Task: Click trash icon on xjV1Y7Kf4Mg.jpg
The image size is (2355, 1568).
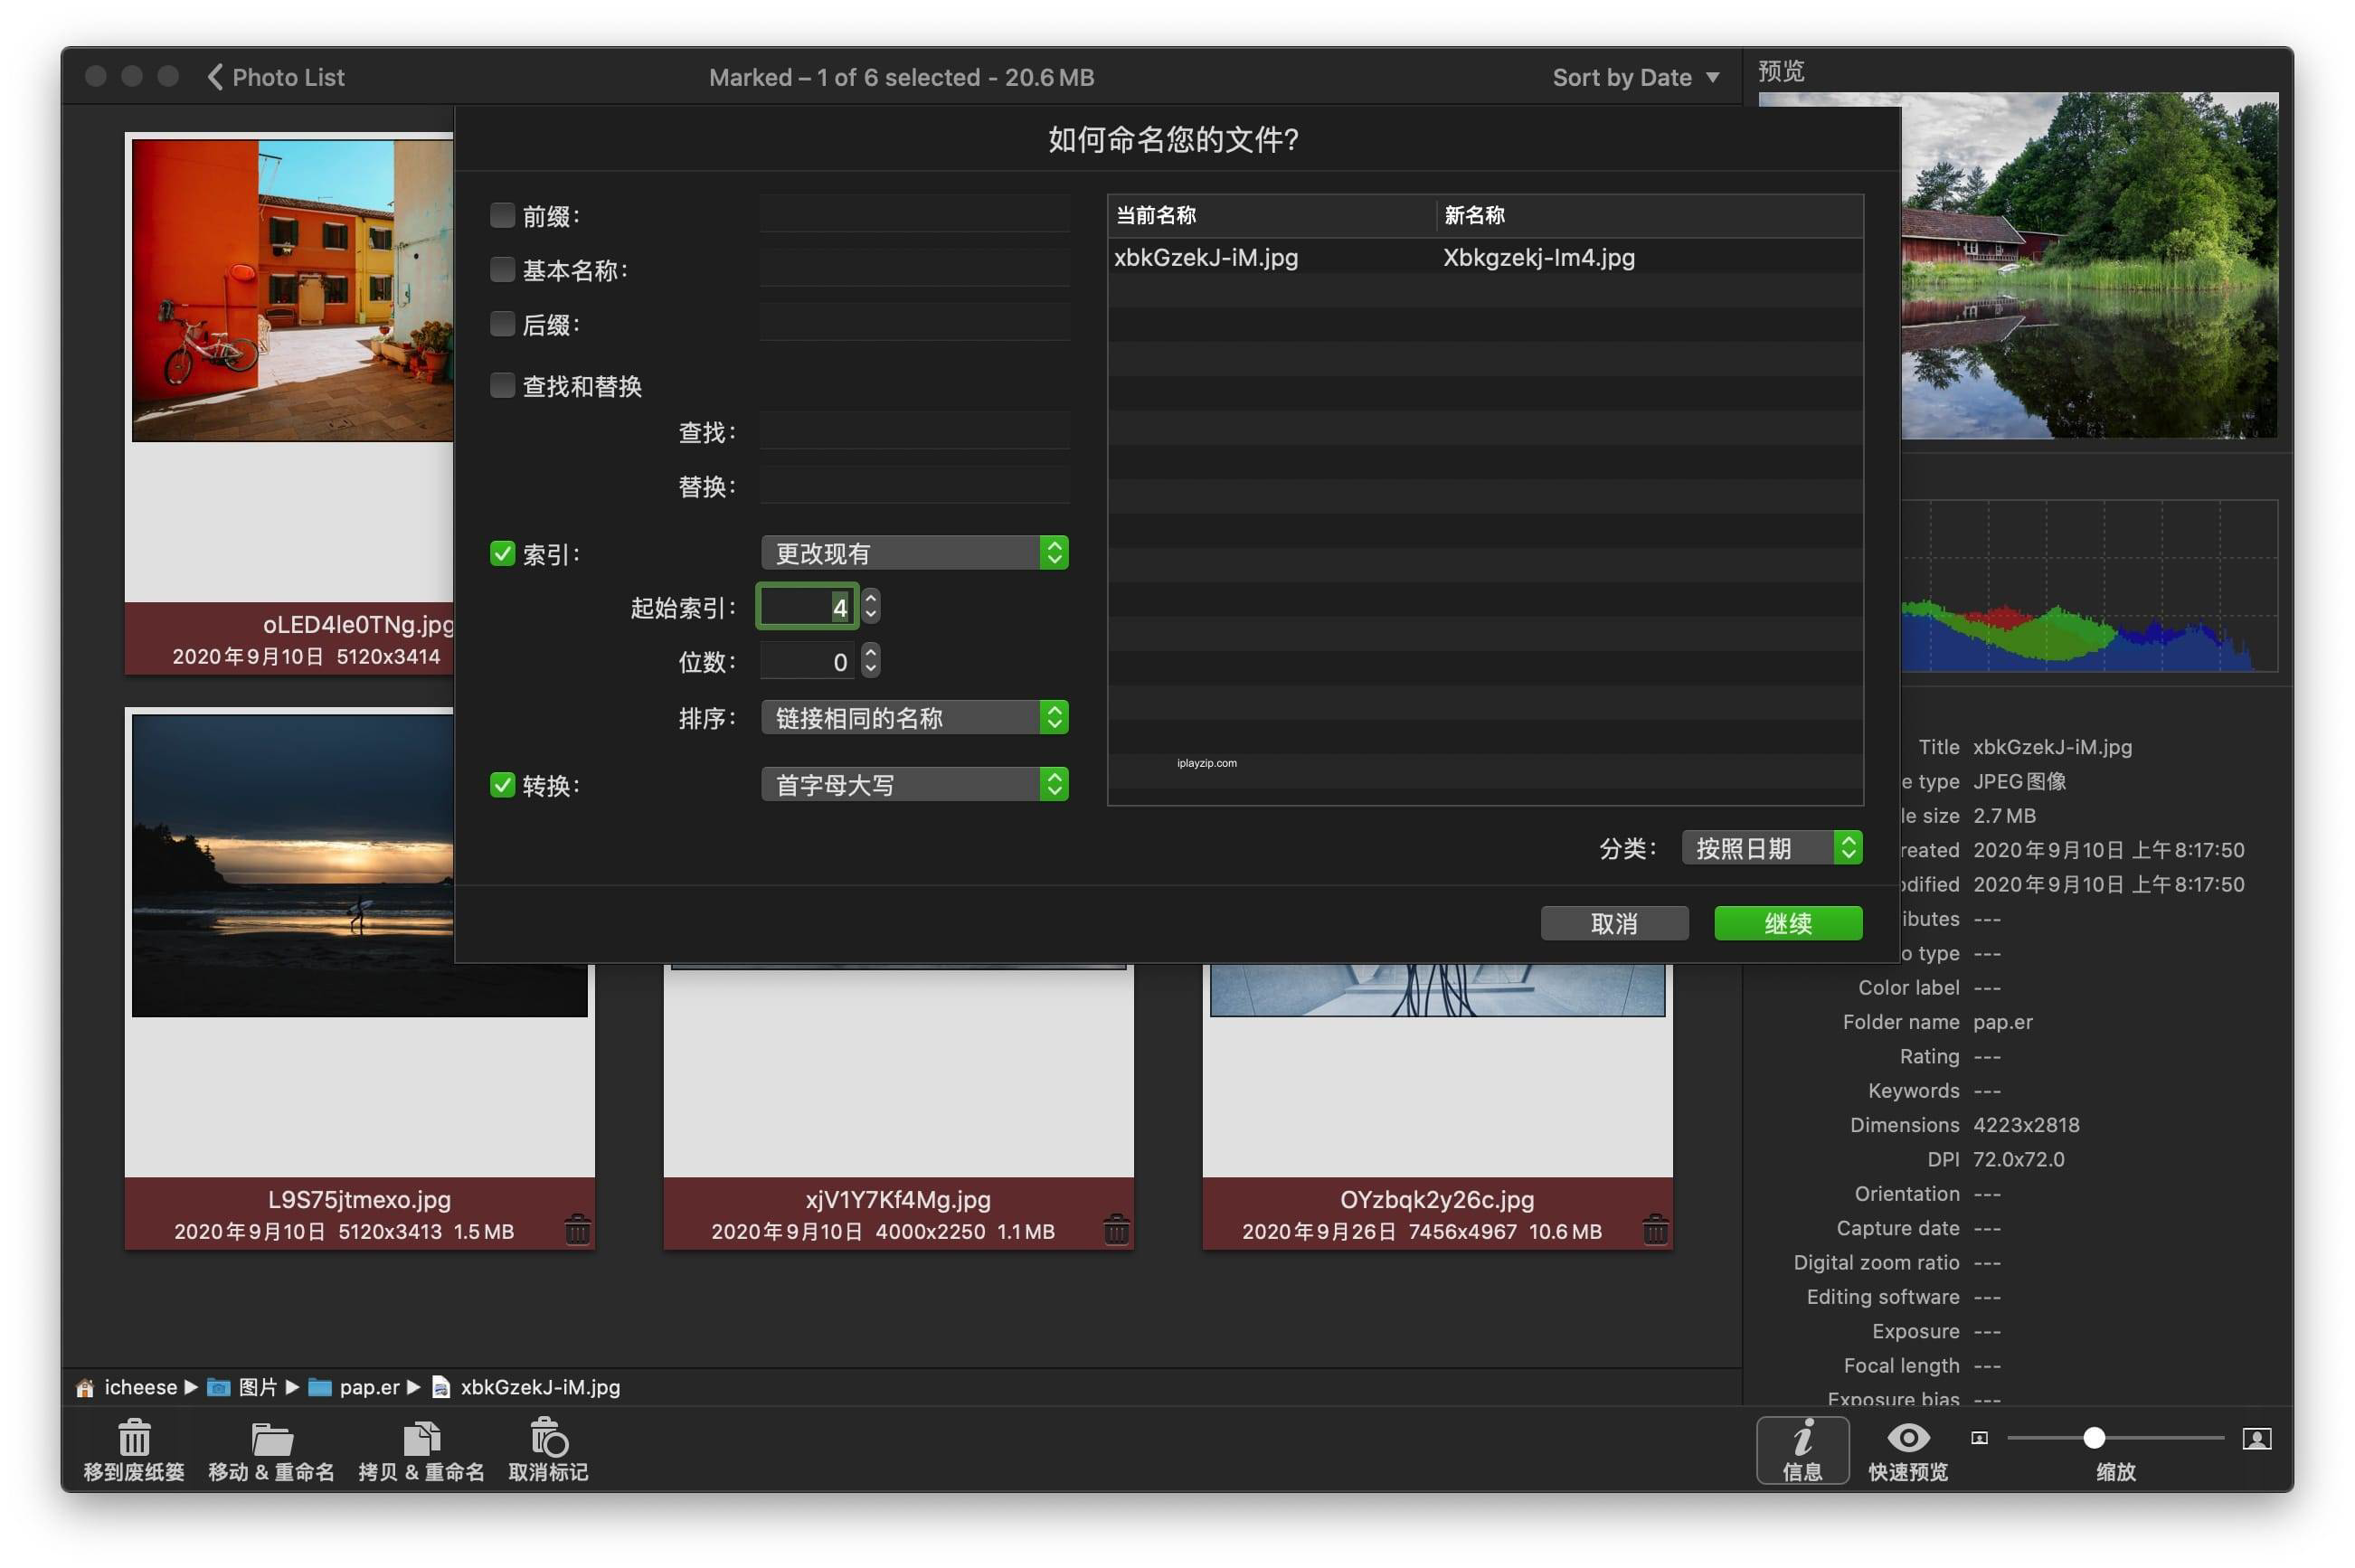Action: 1116,1228
